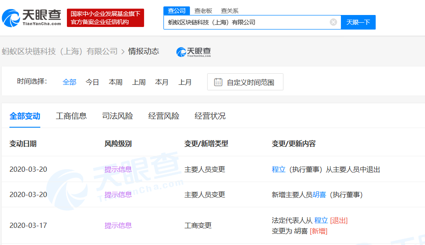425x245 pixels.
Task: Filter time by 上月
Action: (x=185, y=82)
